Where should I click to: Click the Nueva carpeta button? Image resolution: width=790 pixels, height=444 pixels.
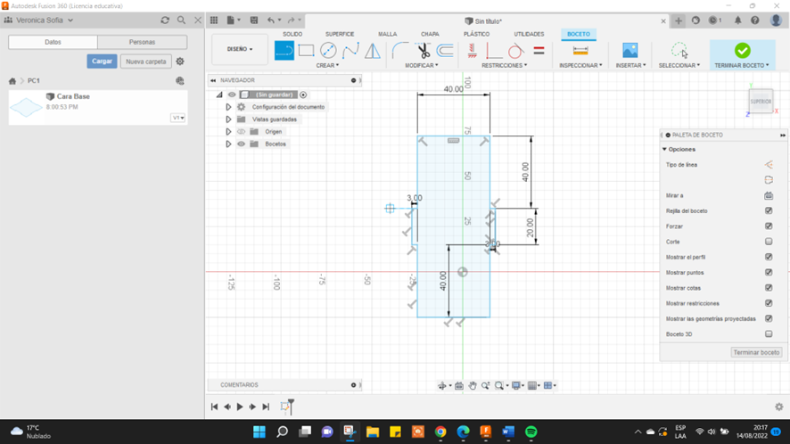146,62
